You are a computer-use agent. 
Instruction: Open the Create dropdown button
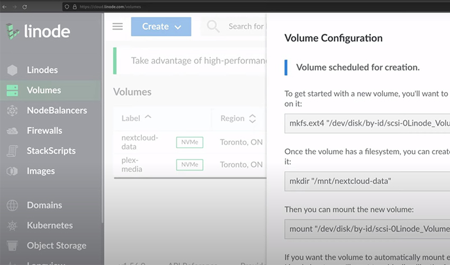161,26
